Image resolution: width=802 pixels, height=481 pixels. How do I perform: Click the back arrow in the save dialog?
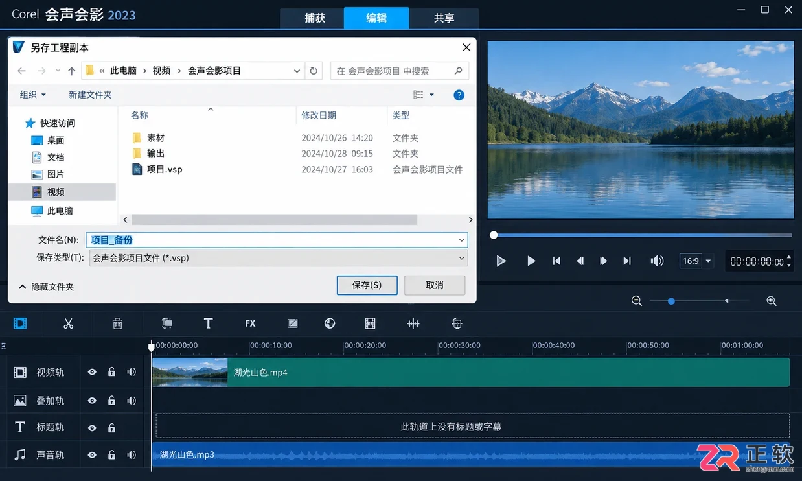point(22,71)
